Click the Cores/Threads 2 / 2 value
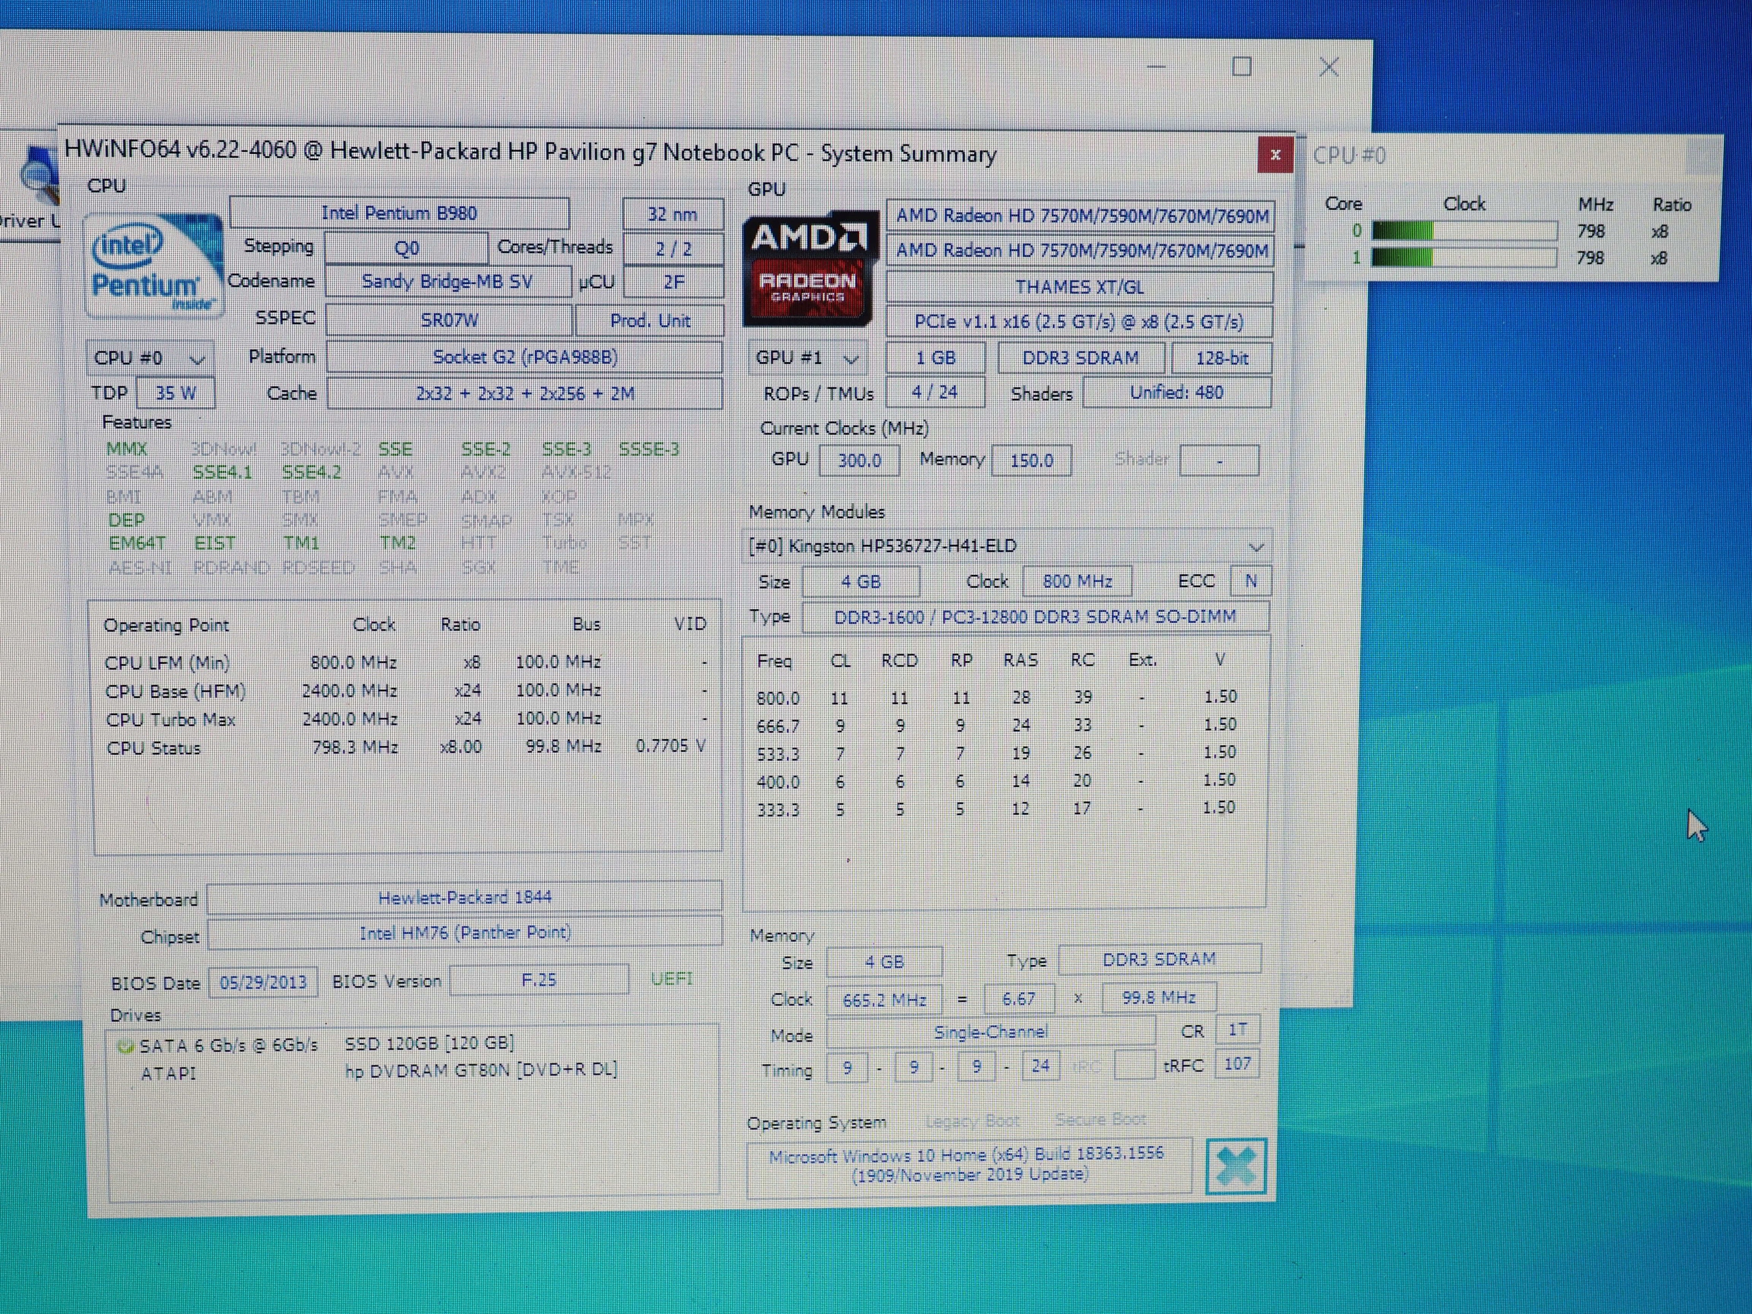 (673, 248)
